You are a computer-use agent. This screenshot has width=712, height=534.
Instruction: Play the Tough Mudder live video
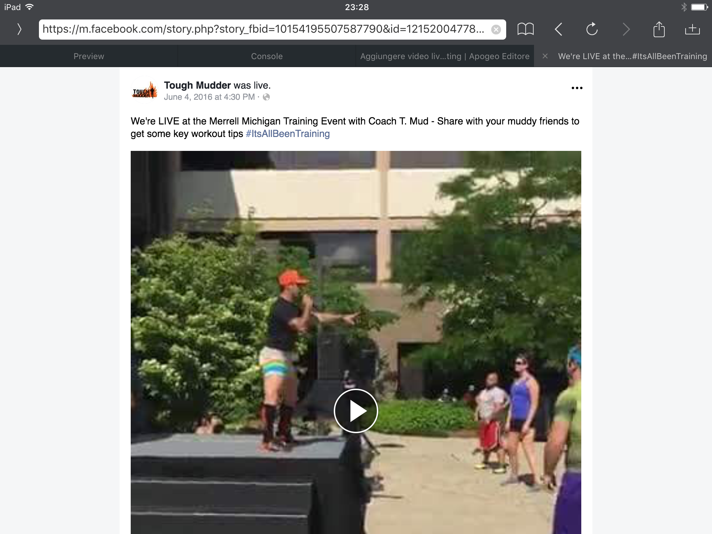click(356, 411)
